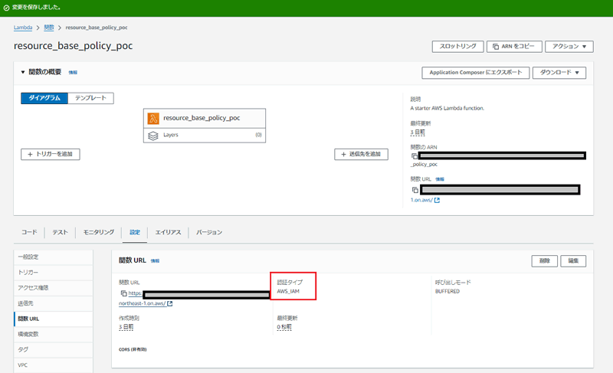Click the resource_base_policy_poc page title
This screenshot has width=613, height=373.
click(73, 46)
